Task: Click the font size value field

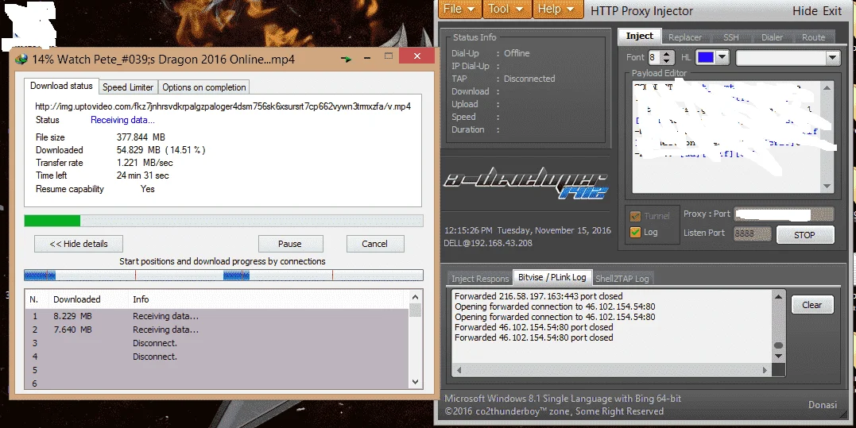Action: [654, 57]
